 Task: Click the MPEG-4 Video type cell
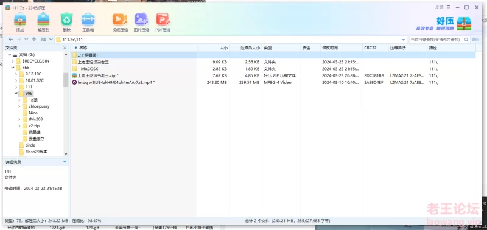point(278,82)
